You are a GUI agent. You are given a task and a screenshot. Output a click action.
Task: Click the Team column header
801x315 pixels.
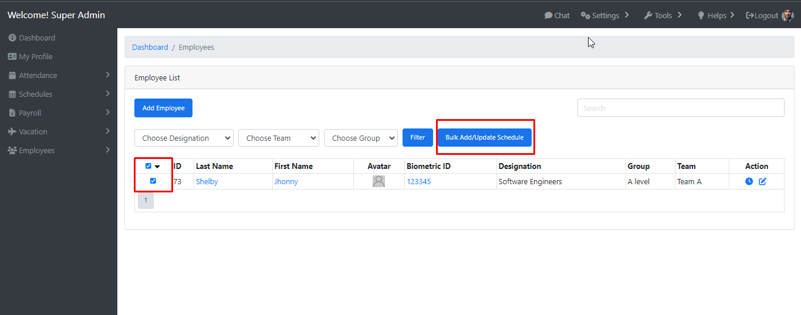tap(687, 166)
